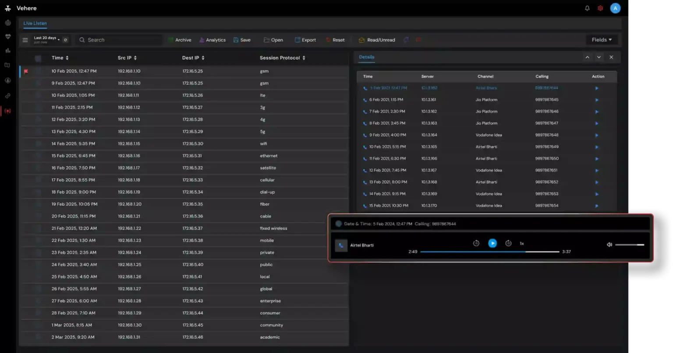The height and width of the screenshot is (353, 673).
Task: Mute the audio with speaker icon
Action: tap(609, 245)
